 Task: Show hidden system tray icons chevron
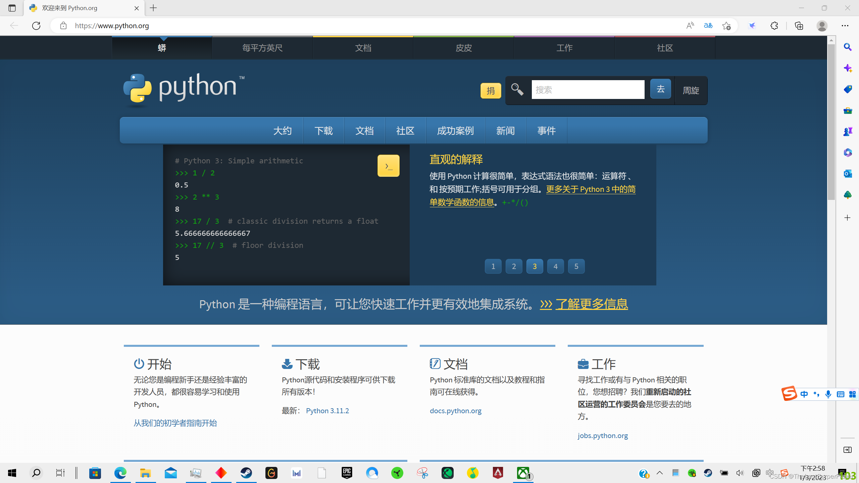660,473
